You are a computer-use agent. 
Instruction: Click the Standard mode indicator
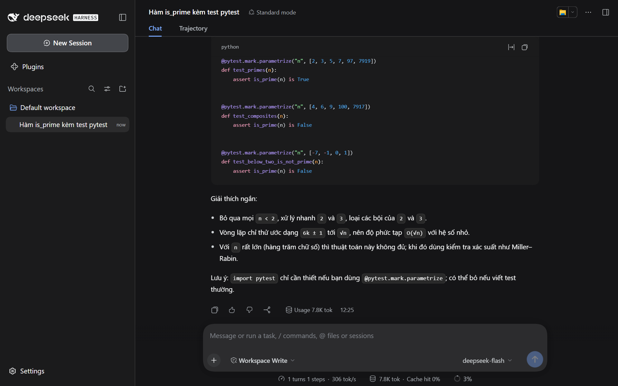pos(272,13)
